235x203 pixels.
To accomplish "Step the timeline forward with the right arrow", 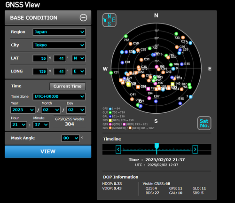I will click(195, 149).
